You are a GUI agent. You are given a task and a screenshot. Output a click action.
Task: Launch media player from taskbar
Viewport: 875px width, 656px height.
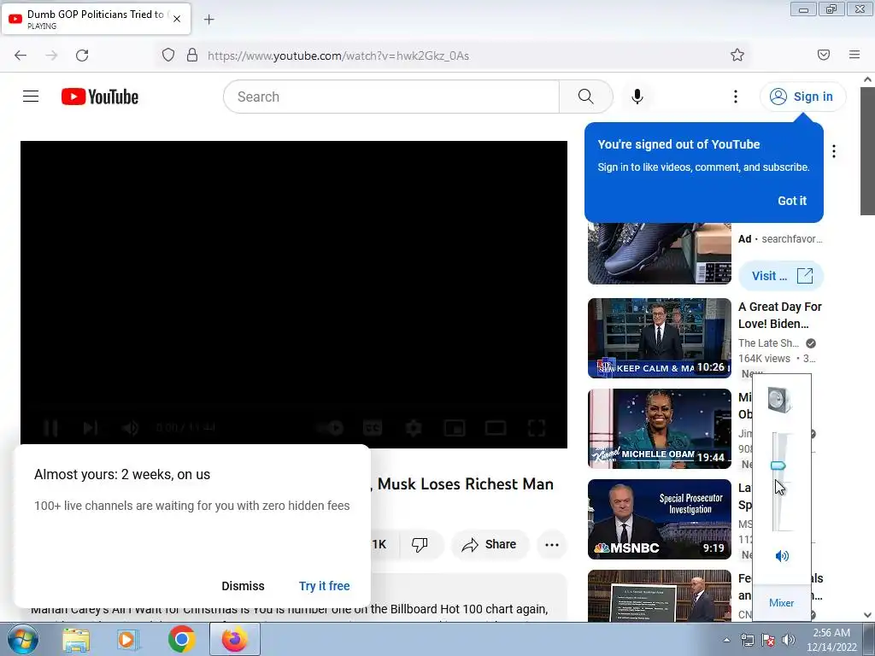point(128,639)
